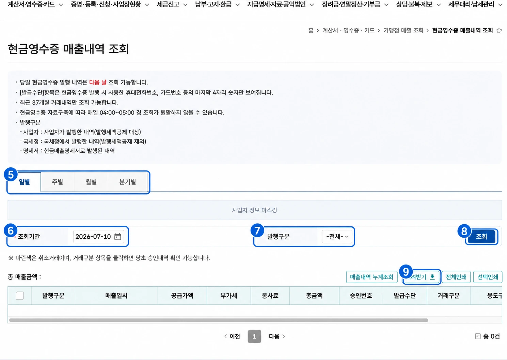Image resolution: width=507 pixels, height=360 pixels.
Task: Switch to the 주별 tab
Action: [58, 182]
